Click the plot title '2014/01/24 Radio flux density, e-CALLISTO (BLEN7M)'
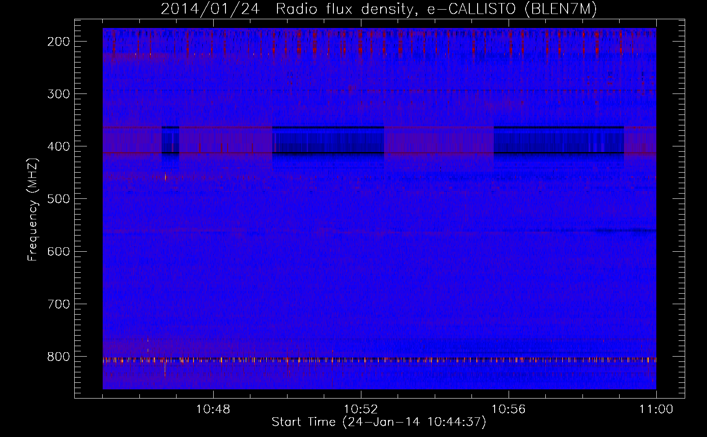 click(x=379, y=9)
